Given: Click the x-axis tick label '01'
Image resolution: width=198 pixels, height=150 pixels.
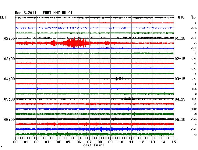Looking at the screenshot, I should coord(26,142).
